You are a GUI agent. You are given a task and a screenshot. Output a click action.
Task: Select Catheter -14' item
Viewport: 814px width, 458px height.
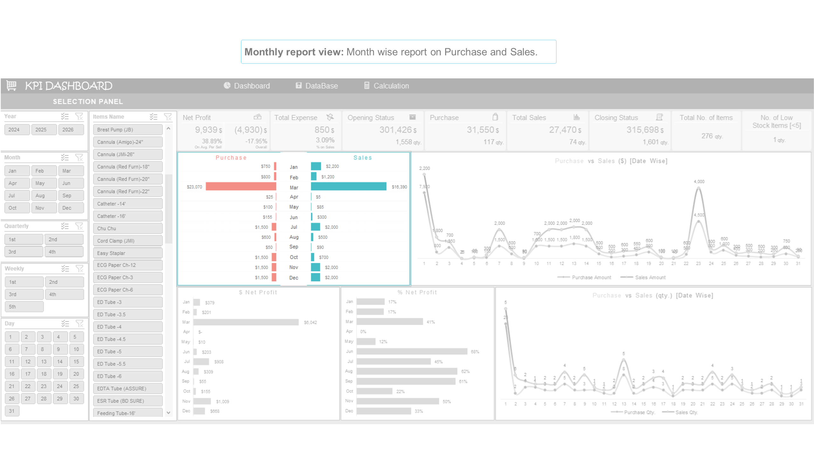tap(128, 204)
